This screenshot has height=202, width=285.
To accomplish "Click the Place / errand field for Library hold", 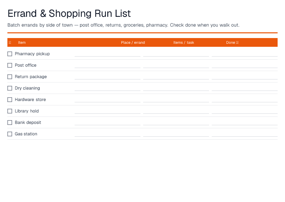I will point(108,111).
